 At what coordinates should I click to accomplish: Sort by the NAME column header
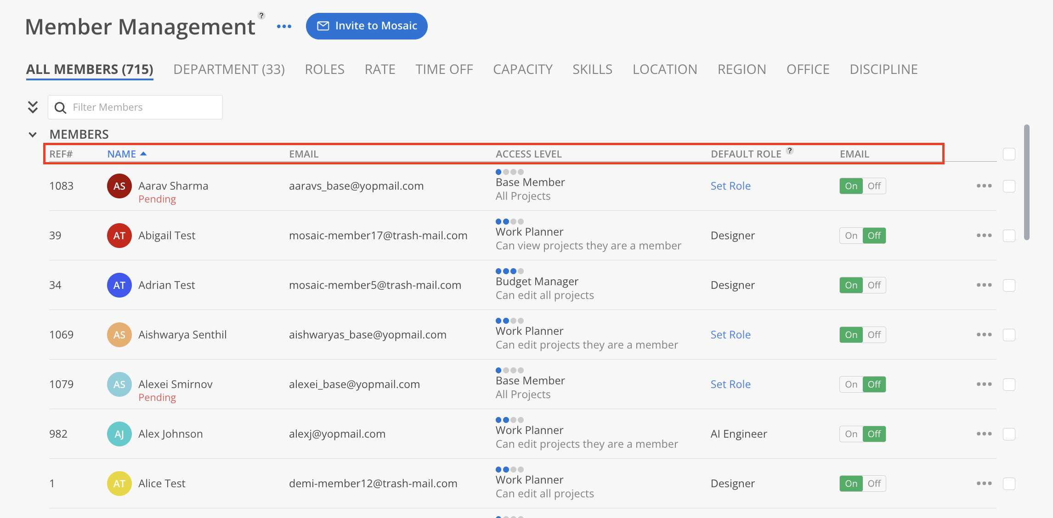pos(122,154)
